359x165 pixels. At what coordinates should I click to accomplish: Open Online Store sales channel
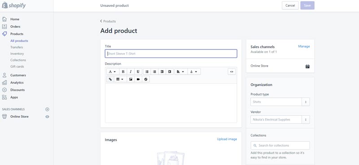pos(19,116)
